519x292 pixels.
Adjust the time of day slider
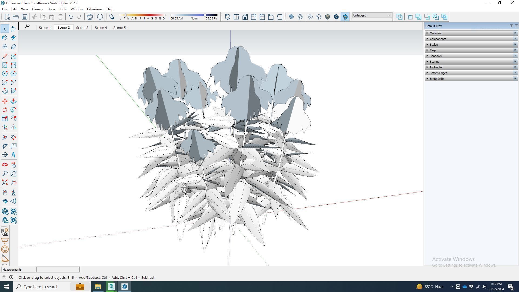(x=205, y=15)
